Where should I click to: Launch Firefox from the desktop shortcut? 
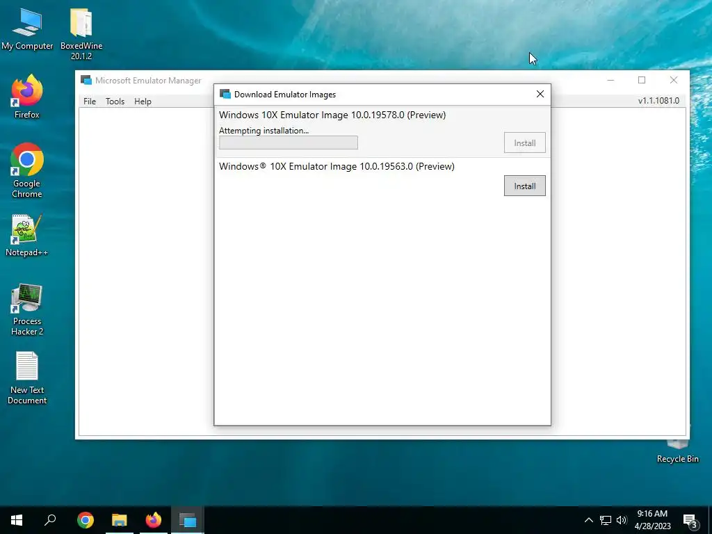point(27,96)
